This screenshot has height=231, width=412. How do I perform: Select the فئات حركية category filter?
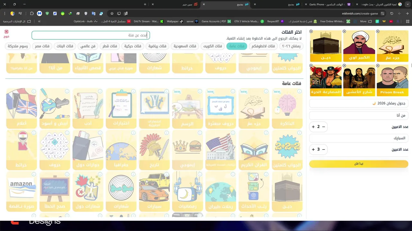[x=133, y=46]
